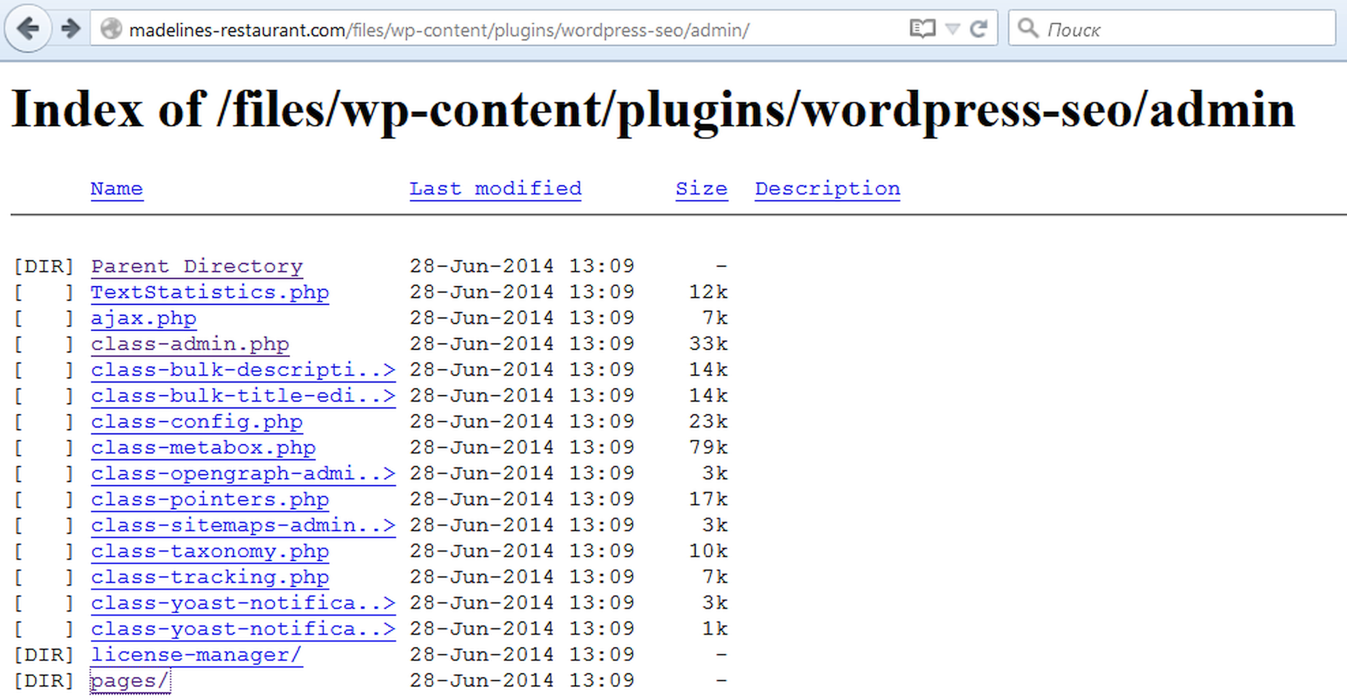1347x700 pixels.
Task: Open class-metabox.php
Action: coord(203,447)
